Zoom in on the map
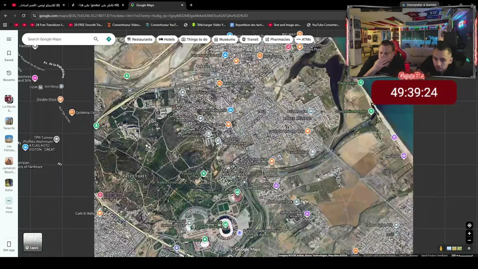Screen dimensions: 478x269 click(469, 234)
